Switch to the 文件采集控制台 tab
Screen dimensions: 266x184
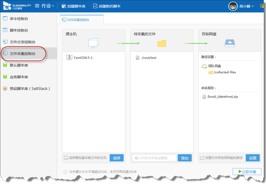(78, 20)
